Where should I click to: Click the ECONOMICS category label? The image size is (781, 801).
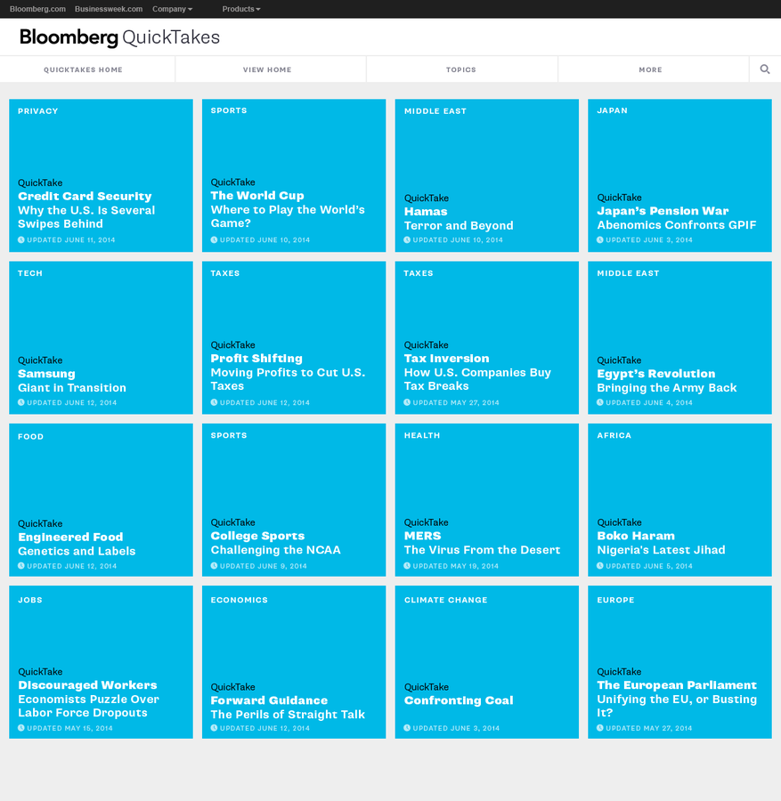tap(240, 600)
